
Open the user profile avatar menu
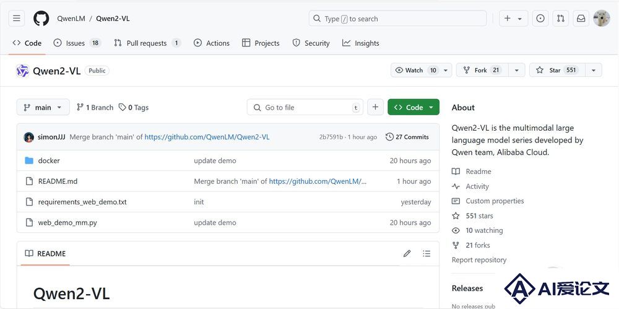tap(602, 19)
